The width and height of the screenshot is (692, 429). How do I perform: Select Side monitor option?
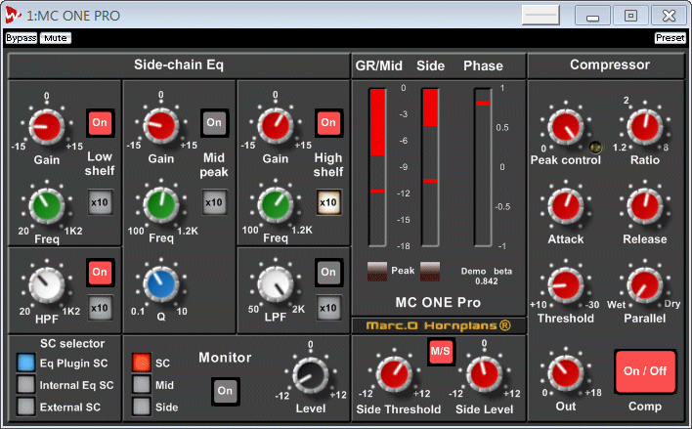point(141,407)
